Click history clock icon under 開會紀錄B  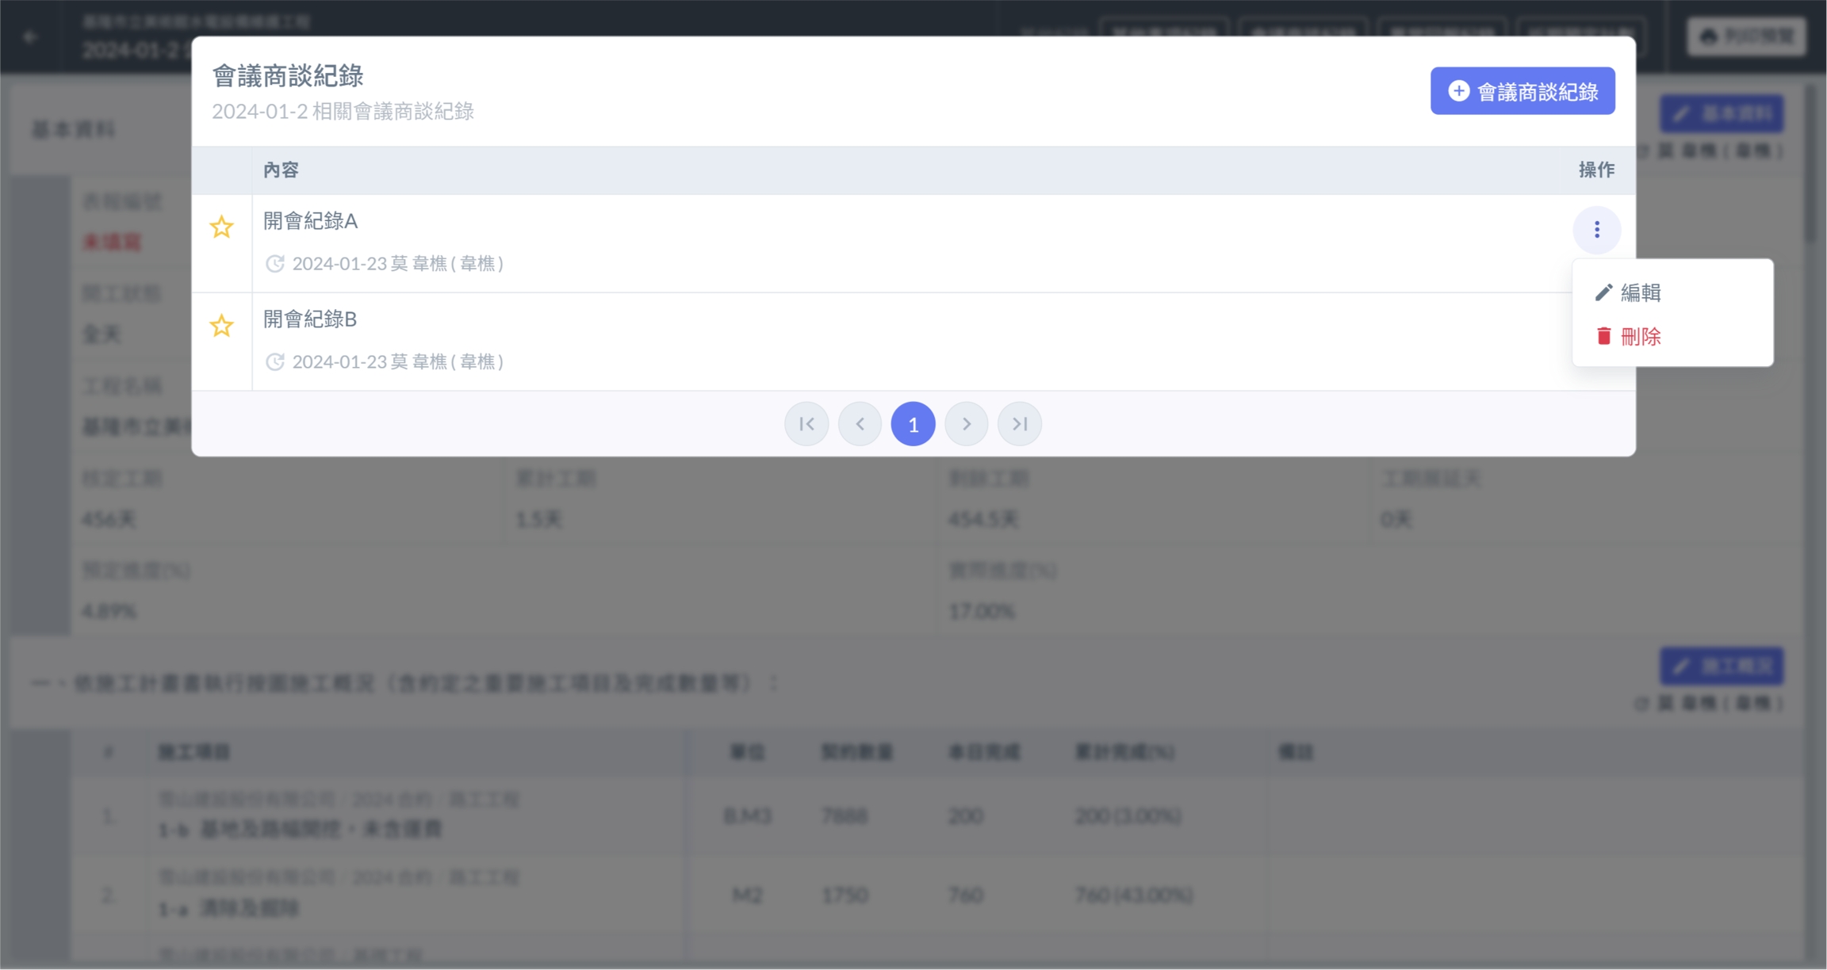274,362
